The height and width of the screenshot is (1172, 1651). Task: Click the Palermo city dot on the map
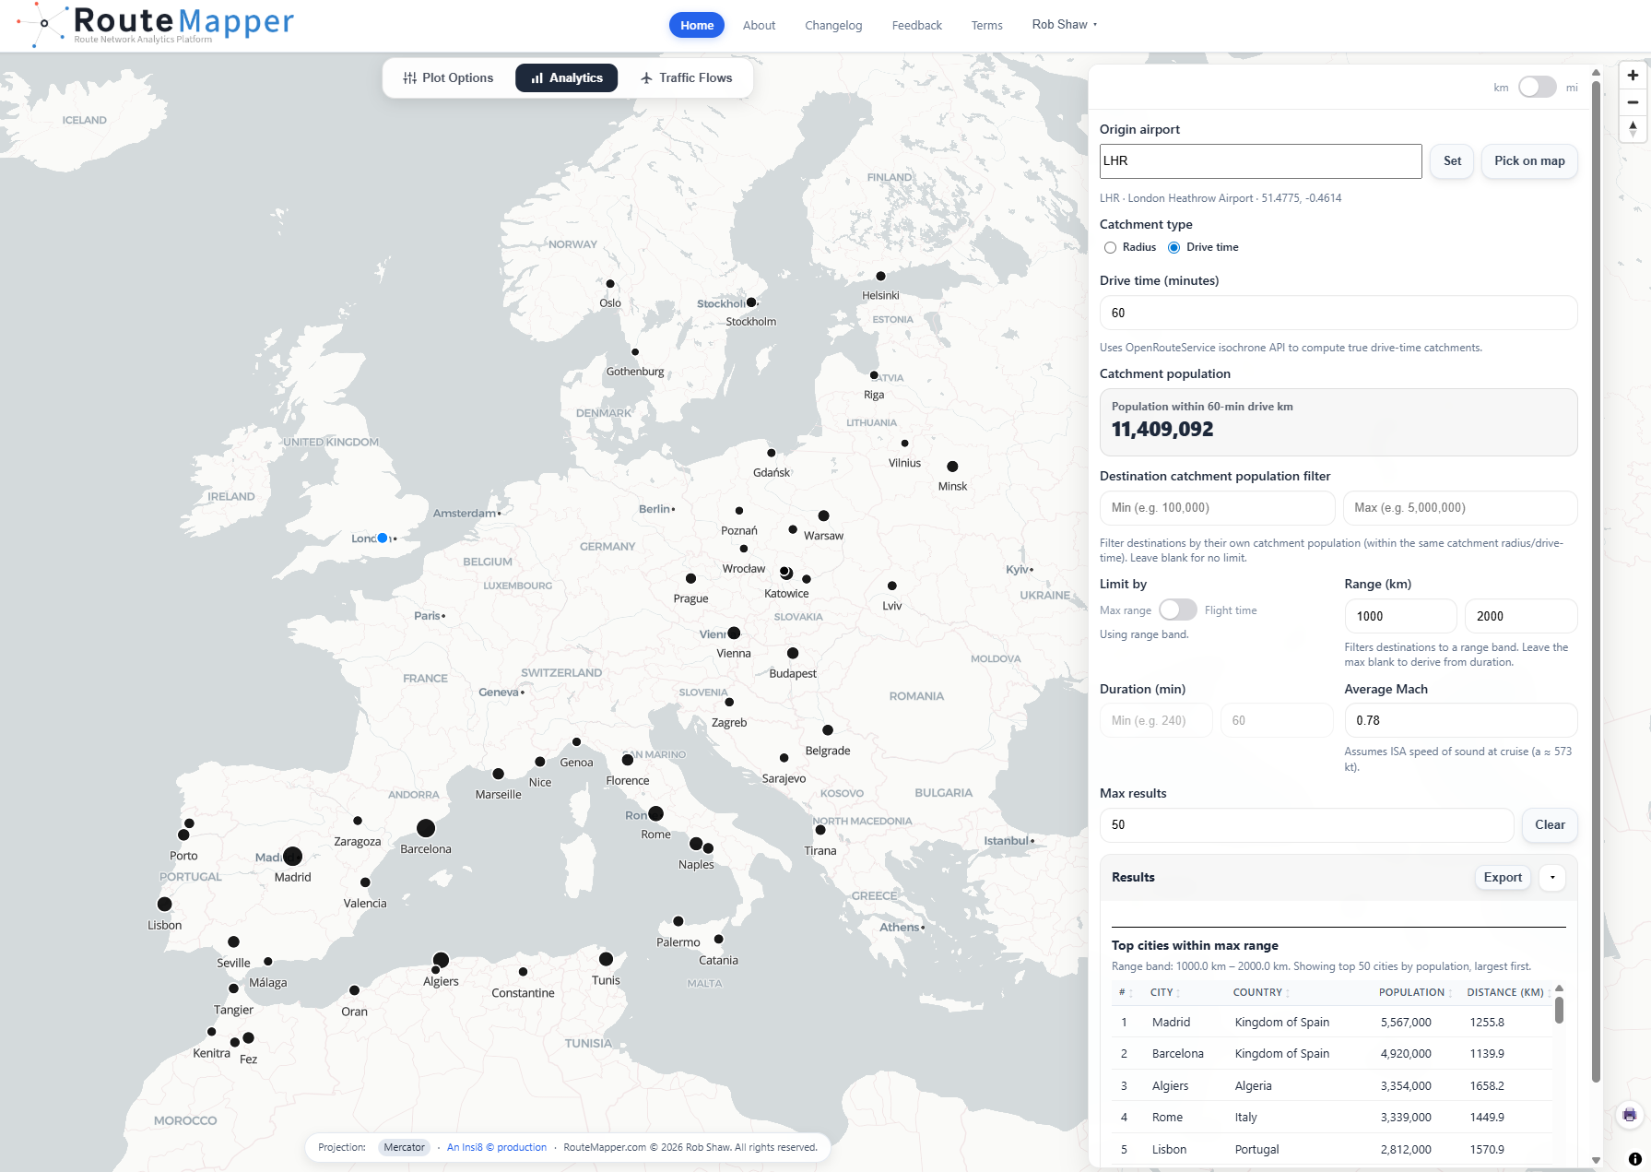click(x=678, y=921)
